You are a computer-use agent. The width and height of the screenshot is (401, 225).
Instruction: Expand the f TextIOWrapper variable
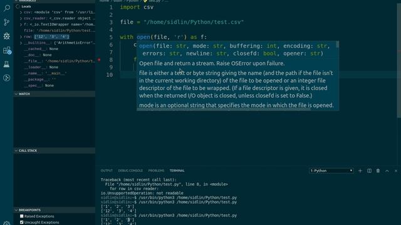(x=21, y=24)
